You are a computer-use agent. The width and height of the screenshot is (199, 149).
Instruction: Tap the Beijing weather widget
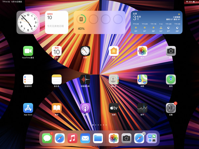pyautogui.click(x=157, y=22)
